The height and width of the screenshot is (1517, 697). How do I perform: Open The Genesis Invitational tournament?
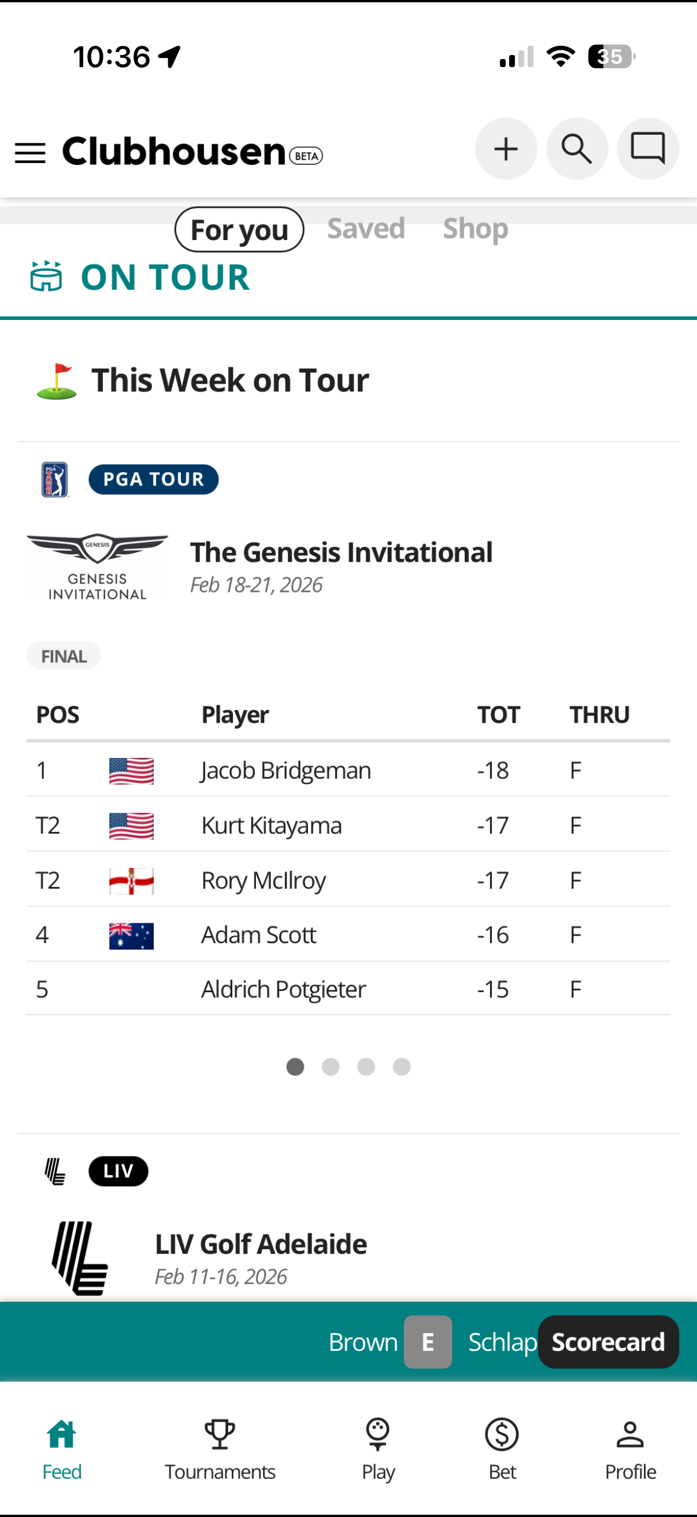[340, 553]
